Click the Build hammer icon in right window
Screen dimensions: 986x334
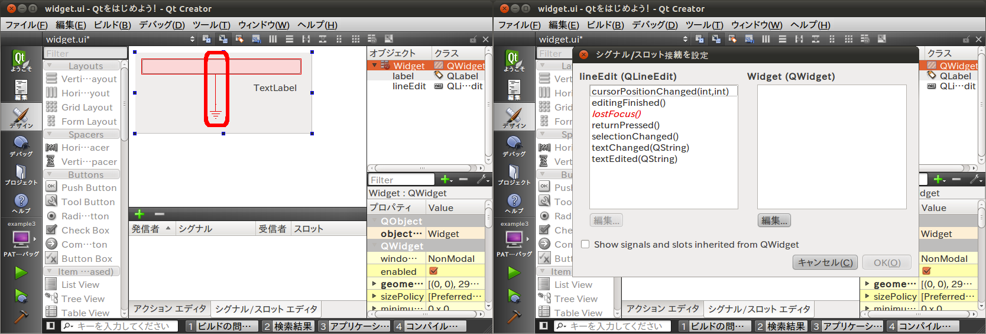tap(514, 317)
